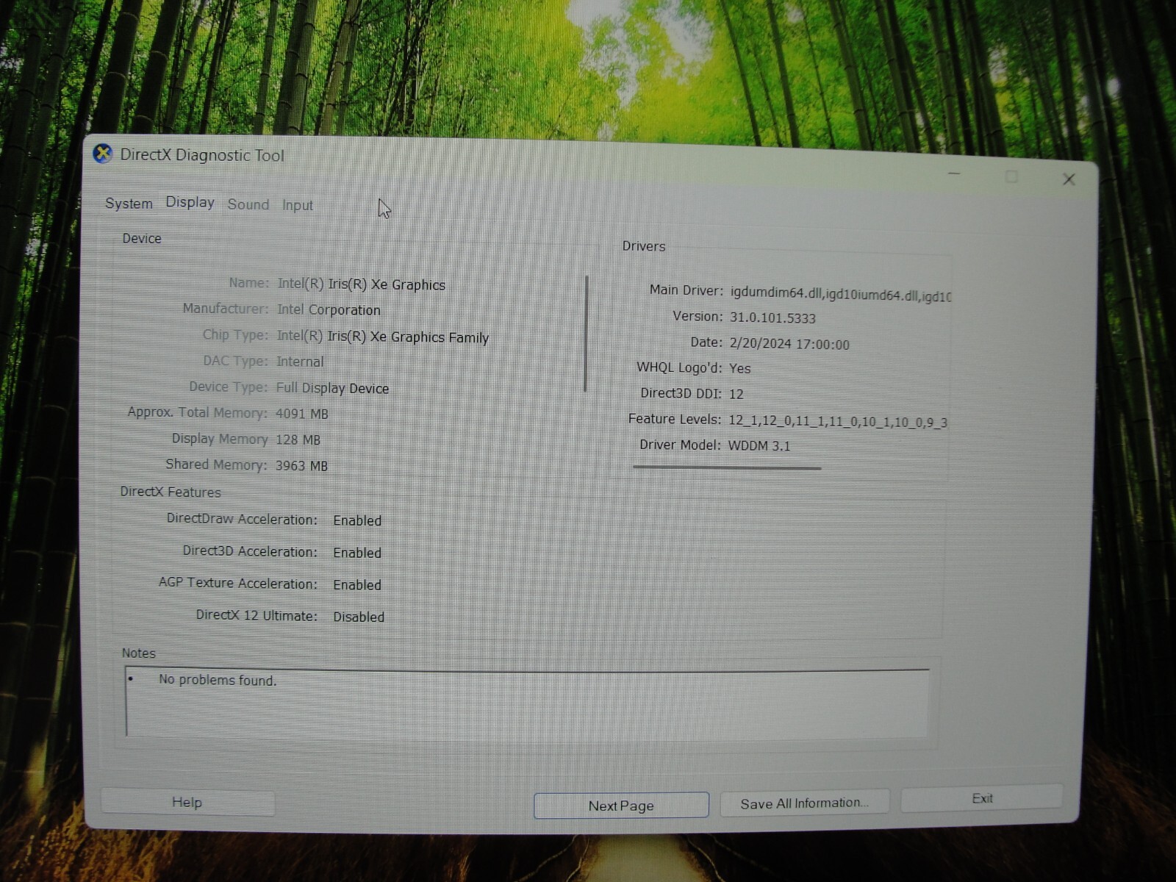The height and width of the screenshot is (882, 1176).
Task: Select shared memory value '3963 MB'
Action: click(301, 465)
